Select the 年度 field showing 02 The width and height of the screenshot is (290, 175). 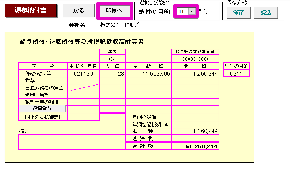coord(112,59)
